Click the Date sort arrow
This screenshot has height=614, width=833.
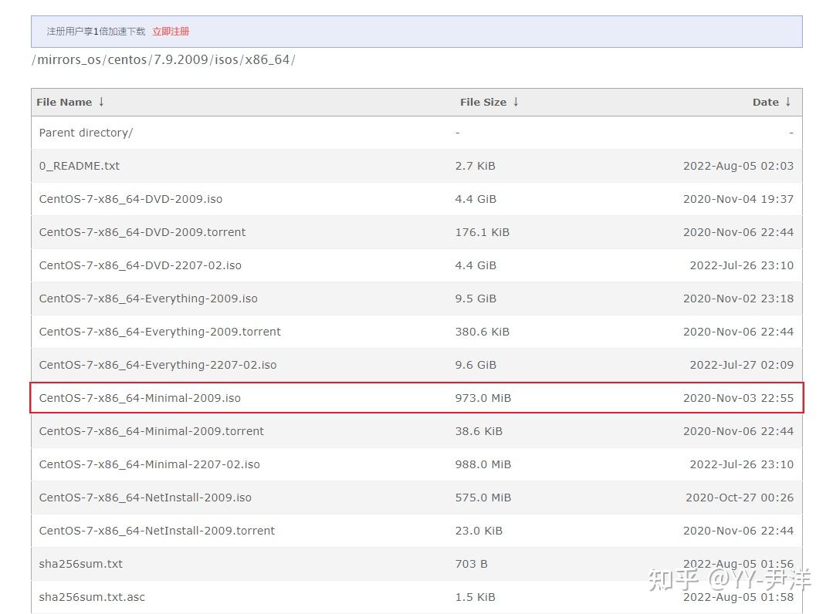788,102
